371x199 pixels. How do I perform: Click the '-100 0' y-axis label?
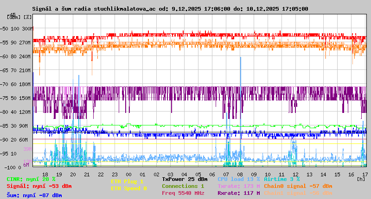(13, 168)
